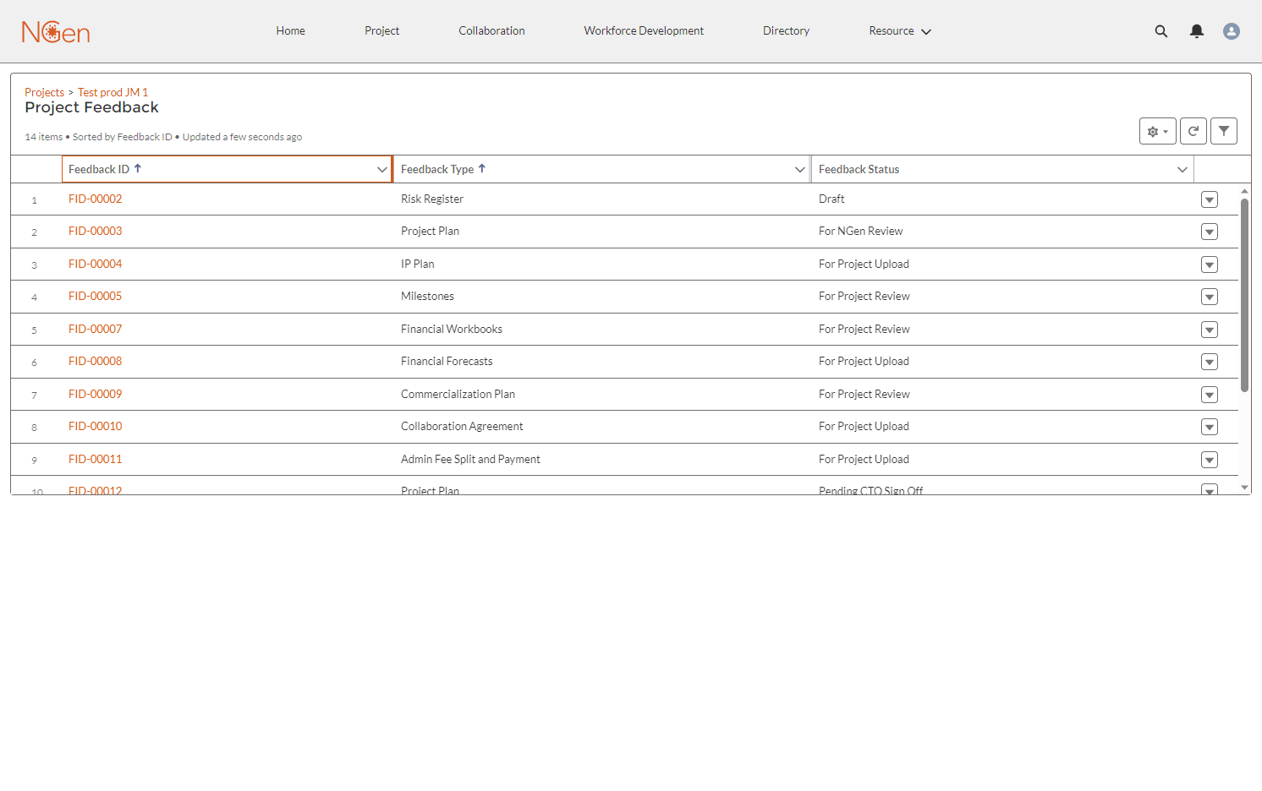1262x791 pixels.
Task: Open row actions for FID-00008
Action: pyautogui.click(x=1210, y=362)
